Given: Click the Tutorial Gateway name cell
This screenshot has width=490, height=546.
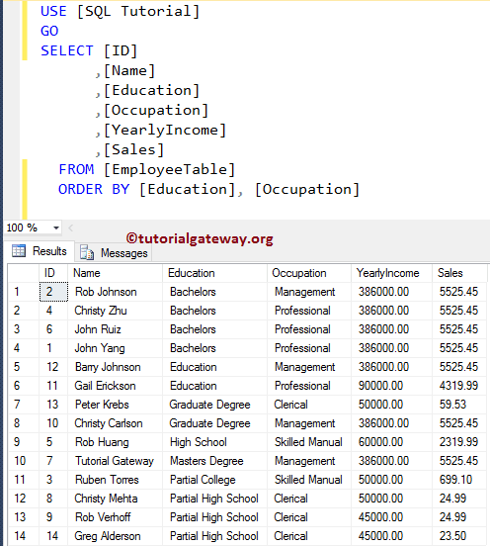Looking at the screenshot, I should click(x=116, y=461).
